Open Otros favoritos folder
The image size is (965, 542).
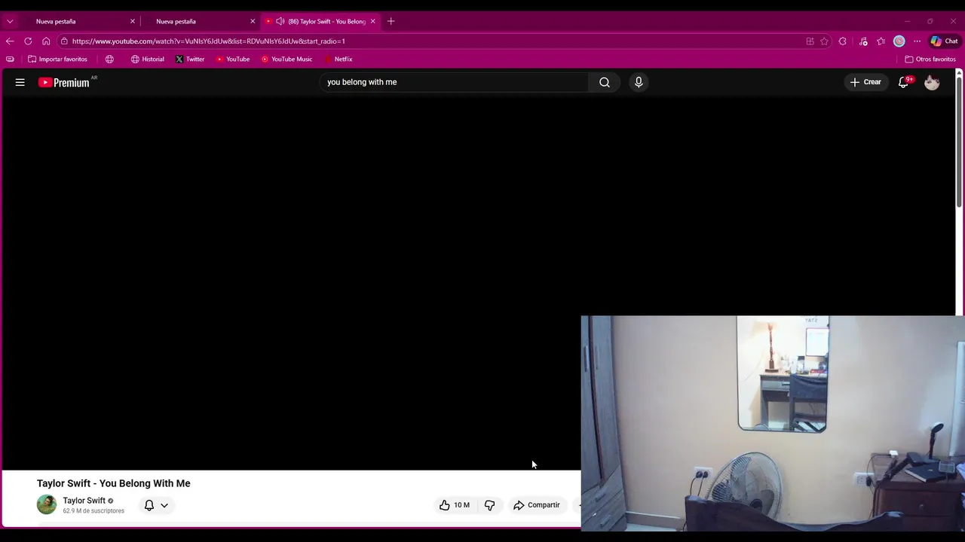pos(930,59)
